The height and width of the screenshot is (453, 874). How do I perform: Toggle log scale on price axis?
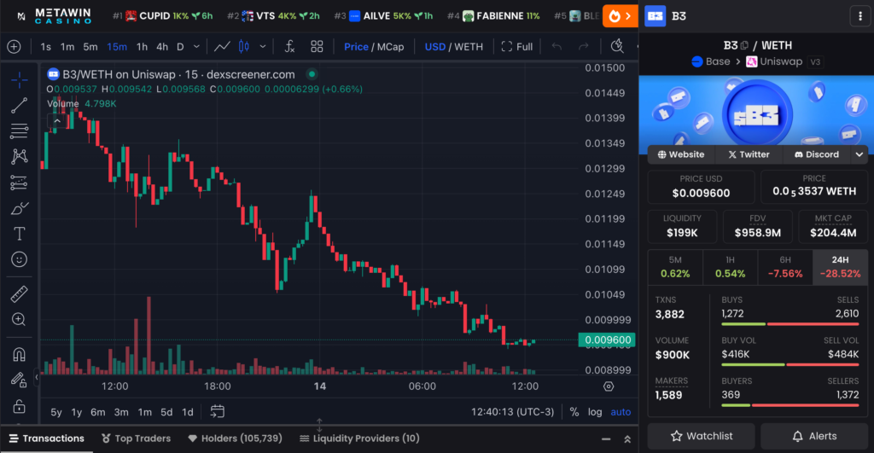coord(595,412)
